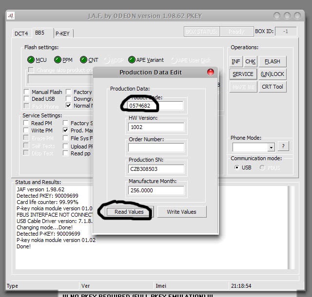The width and height of the screenshot is (312, 297).
Task: Click the Write Values button
Action: point(182,212)
